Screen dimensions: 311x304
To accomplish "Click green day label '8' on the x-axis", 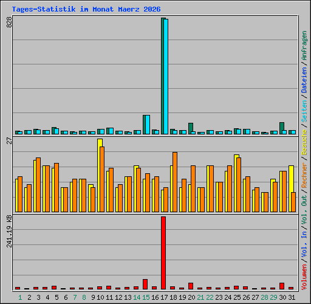I will click(x=84, y=297).
